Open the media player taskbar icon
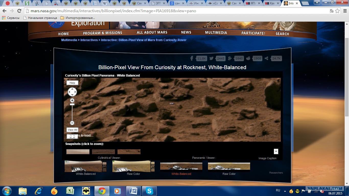 tap(118, 191)
